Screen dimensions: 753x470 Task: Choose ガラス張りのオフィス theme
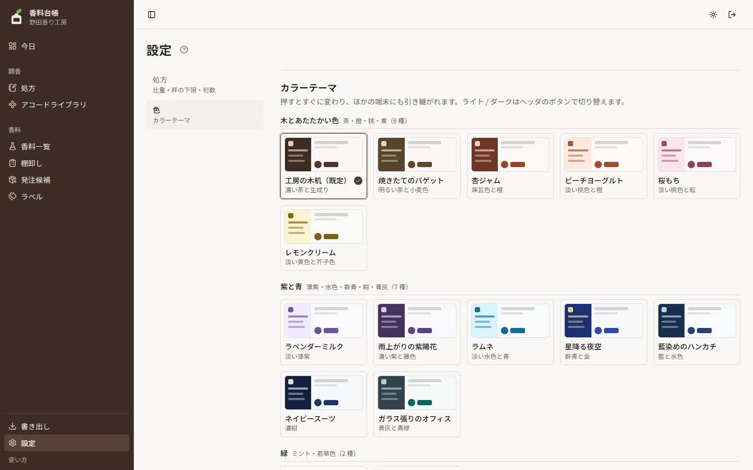coord(417,404)
